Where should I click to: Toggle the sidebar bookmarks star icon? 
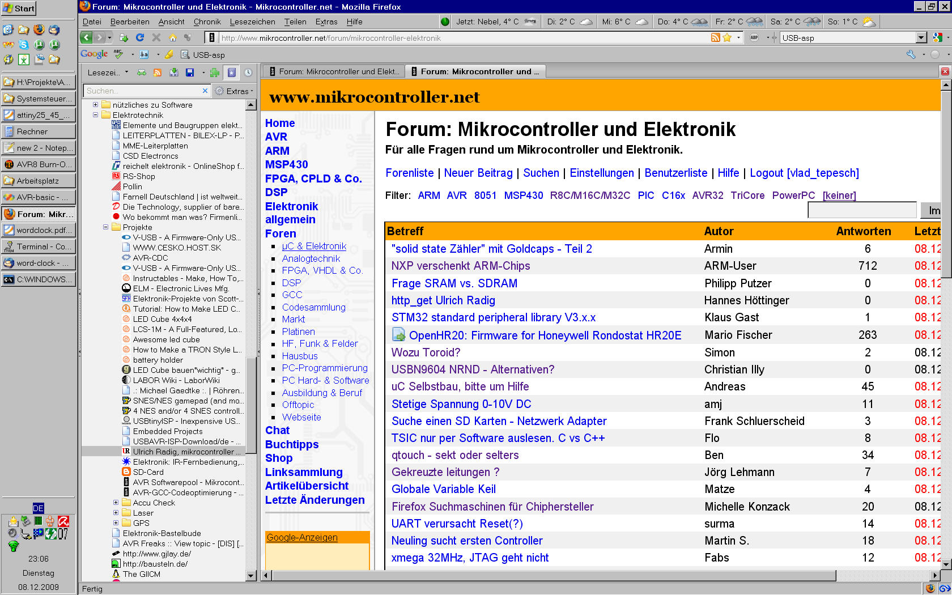[232, 73]
